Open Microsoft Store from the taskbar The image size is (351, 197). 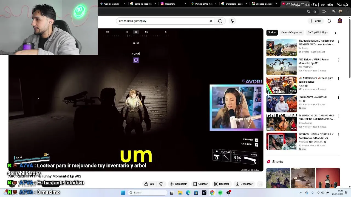[x=196, y=193]
